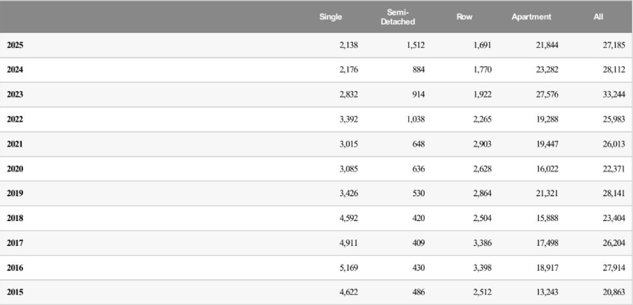Click the All column header

598,17
